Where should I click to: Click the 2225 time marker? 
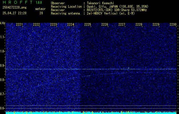point(88,25)
